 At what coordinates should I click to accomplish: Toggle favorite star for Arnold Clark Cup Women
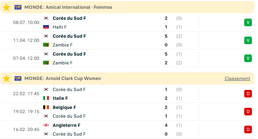pyautogui.click(x=6, y=78)
